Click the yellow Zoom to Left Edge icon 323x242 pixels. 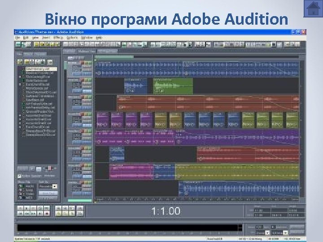[65, 214]
